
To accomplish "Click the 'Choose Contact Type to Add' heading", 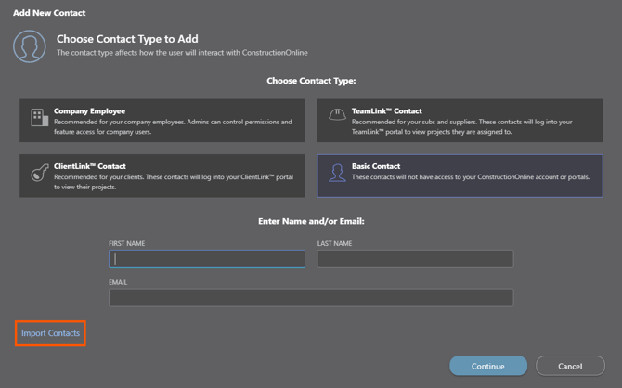I will point(127,39).
